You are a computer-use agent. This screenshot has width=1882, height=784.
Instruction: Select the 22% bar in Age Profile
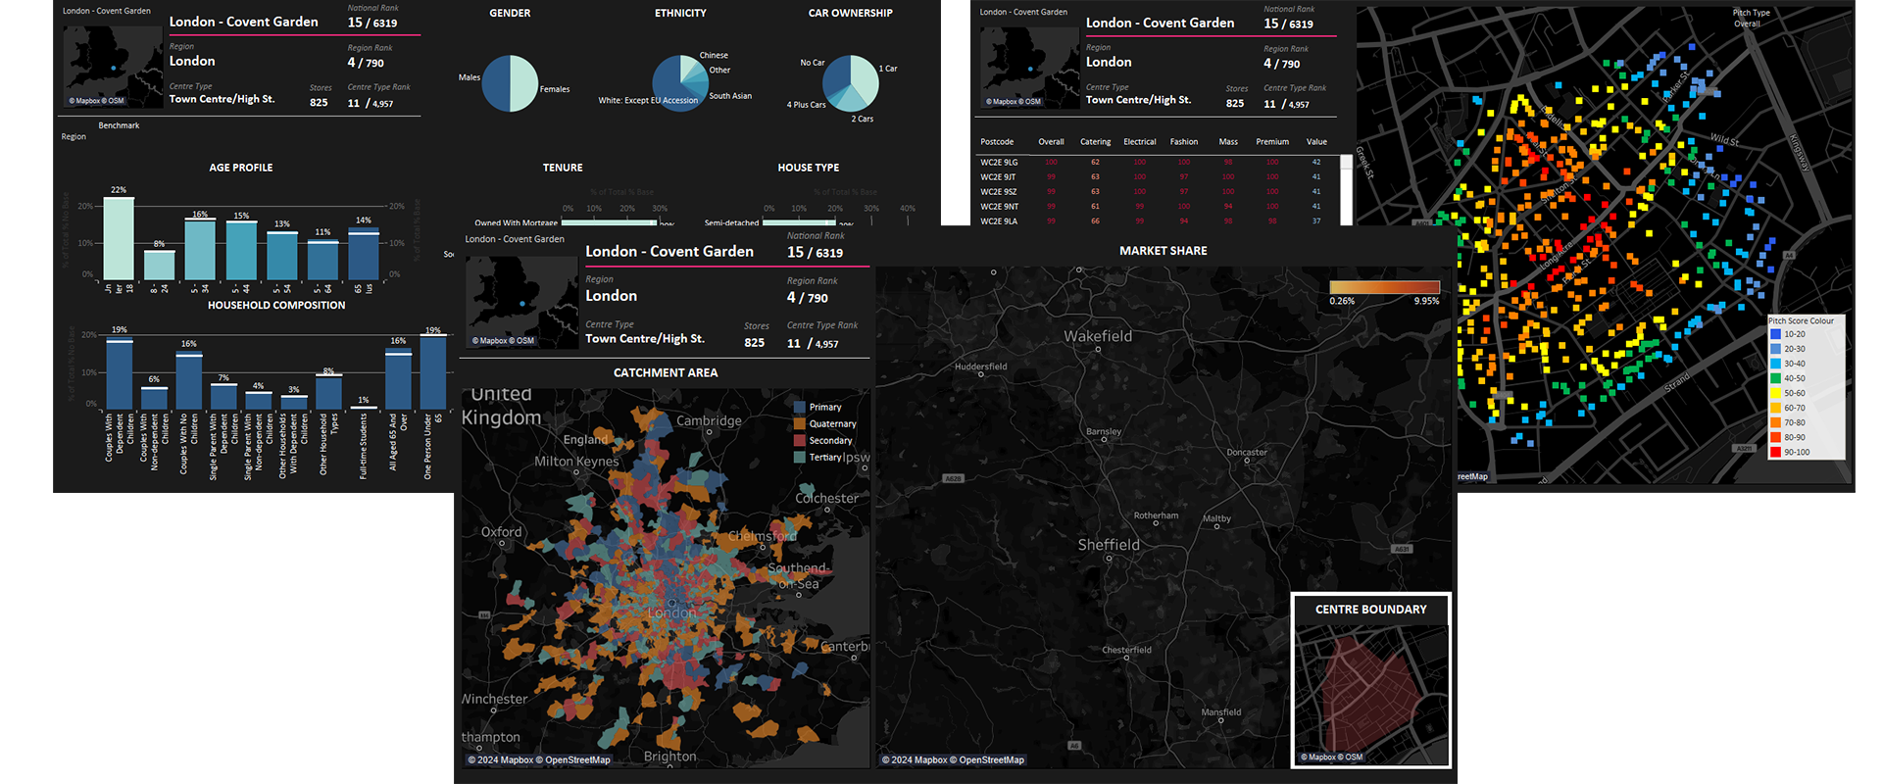pos(119,238)
